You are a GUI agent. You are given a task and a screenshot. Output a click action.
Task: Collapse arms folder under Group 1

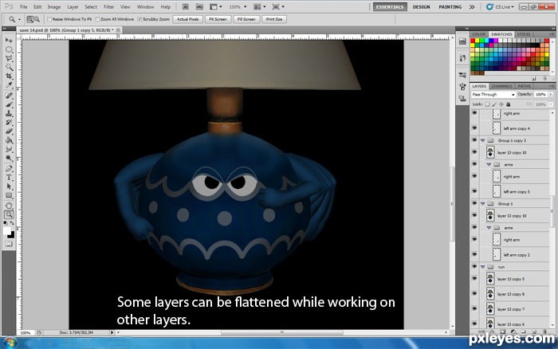pyautogui.click(x=489, y=228)
